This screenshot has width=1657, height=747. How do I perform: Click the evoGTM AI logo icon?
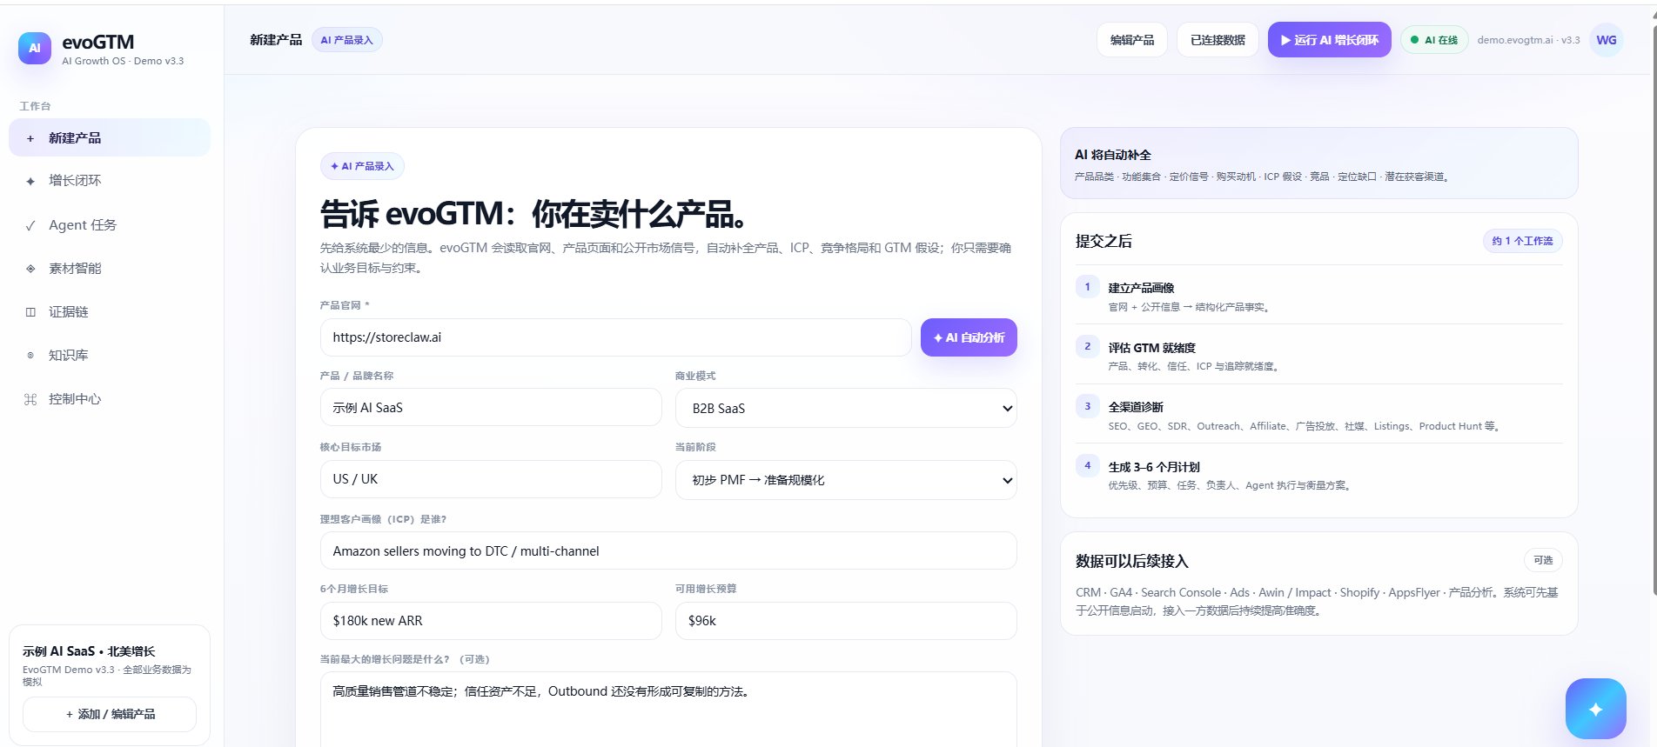[x=35, y=48]
